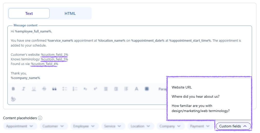Choose Website URL custom field
This screenshot has height=133, width=260.
point(182,87)
